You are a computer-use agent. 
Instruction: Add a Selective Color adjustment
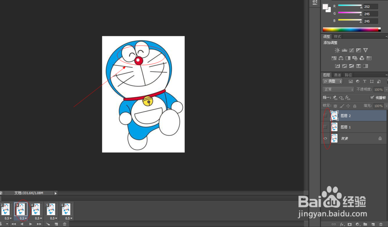[x=358, y=66]
